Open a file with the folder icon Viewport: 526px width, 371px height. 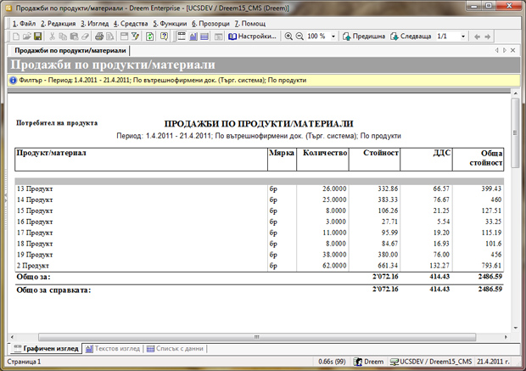tap(27, 37)
